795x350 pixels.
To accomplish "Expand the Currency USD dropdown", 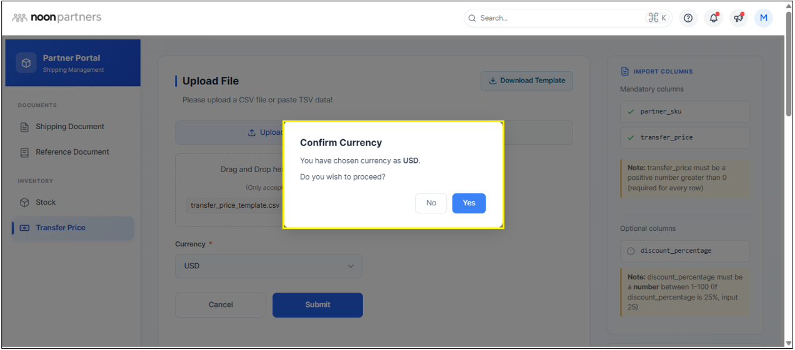I will click(269, 266).
